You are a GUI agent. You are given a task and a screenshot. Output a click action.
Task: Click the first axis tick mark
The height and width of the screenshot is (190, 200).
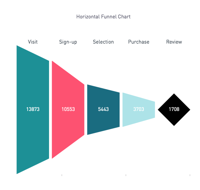(62, 175)
